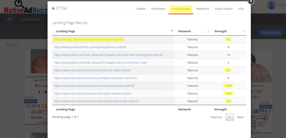Sort by Network column arrows
The image size is (286, 138).
coord(208,31)
